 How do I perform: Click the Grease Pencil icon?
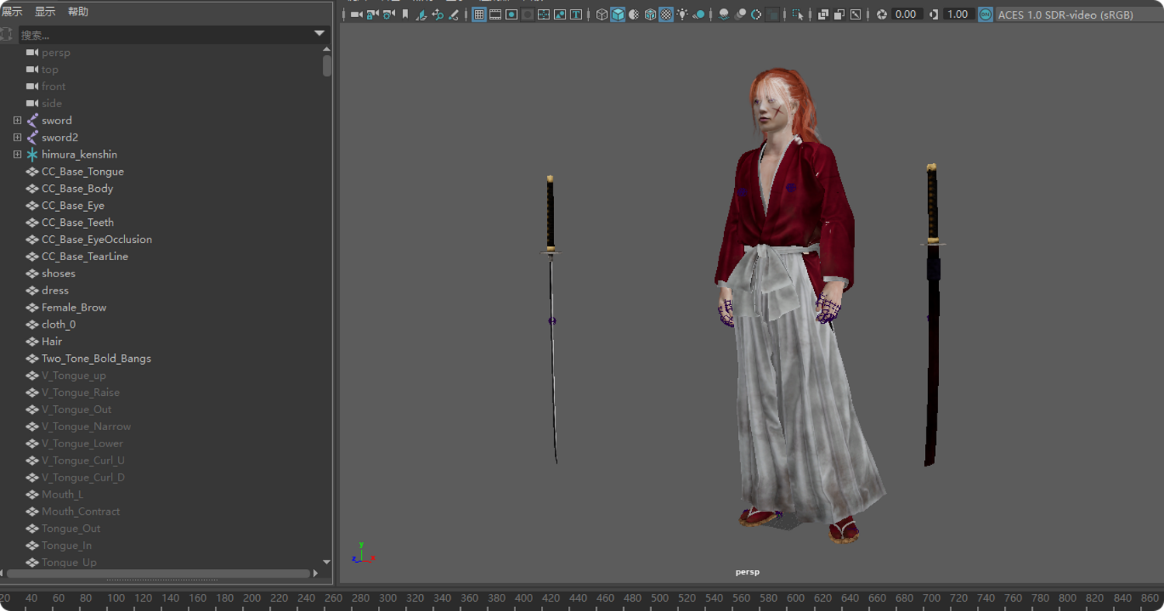tap(454, 14)
